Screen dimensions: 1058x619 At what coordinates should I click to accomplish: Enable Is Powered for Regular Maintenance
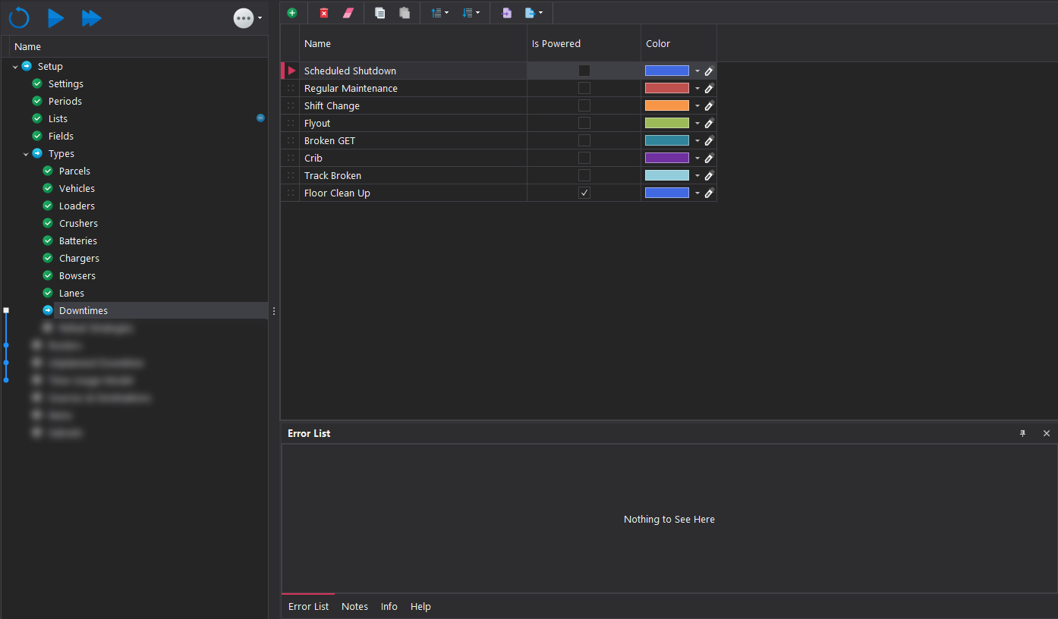584,89
